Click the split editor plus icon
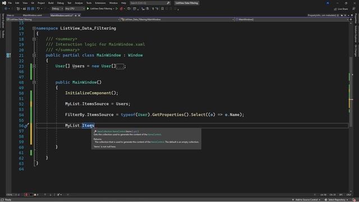The height and width of the screenshot is (202, 359). (x=351, y=20)
